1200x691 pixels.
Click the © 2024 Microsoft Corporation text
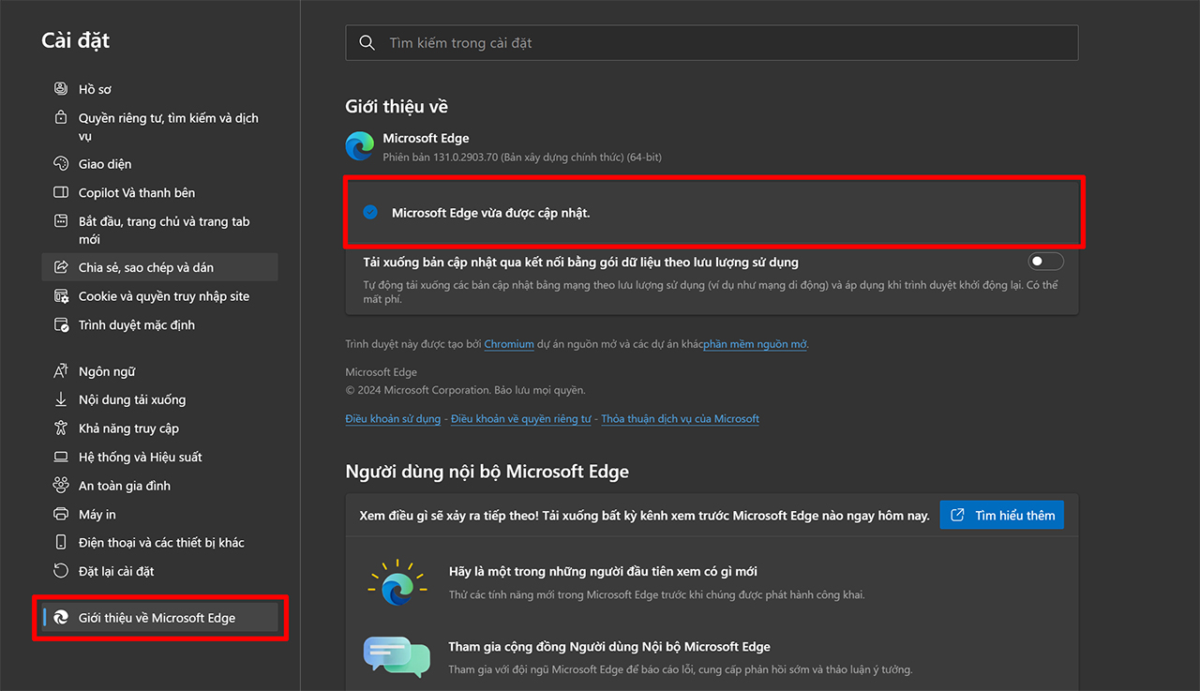pos(465,390)
